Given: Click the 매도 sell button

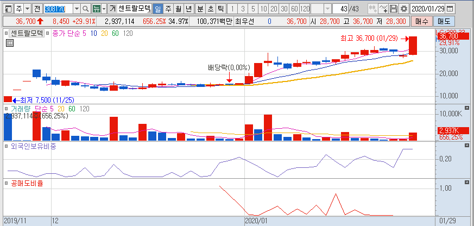Looking at the screenshot, I should point(444,22).
